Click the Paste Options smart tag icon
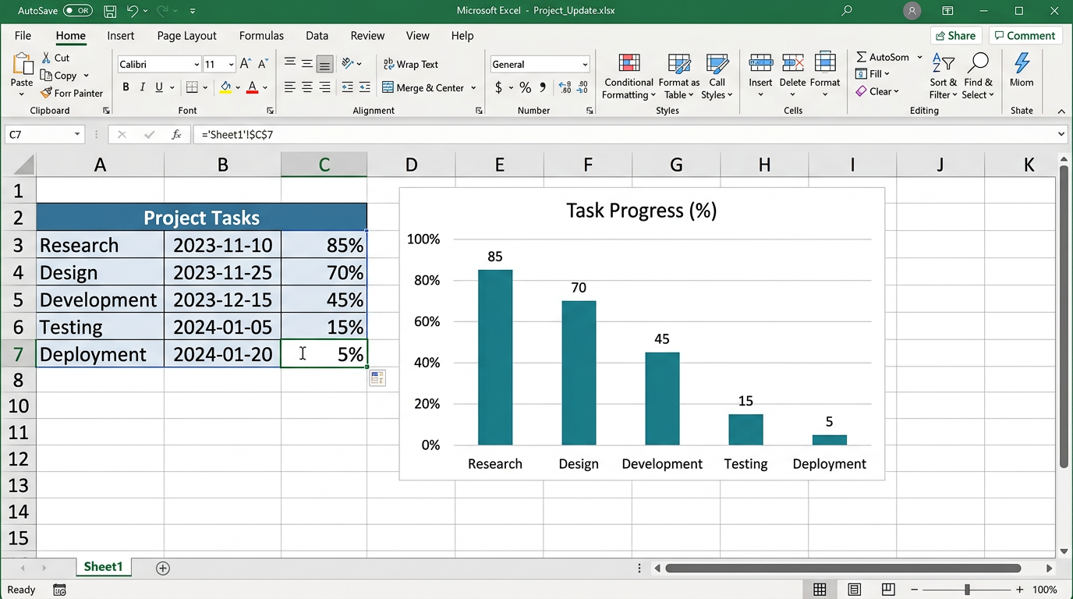The image size is (1073, 599). (x=377, y=378)
